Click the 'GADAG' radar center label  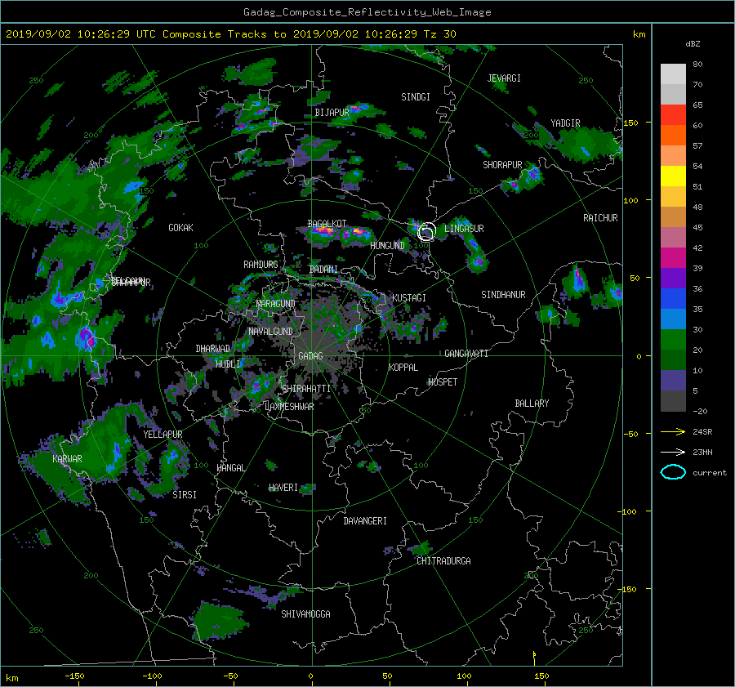pyautogui.click(x=310, y=356)
